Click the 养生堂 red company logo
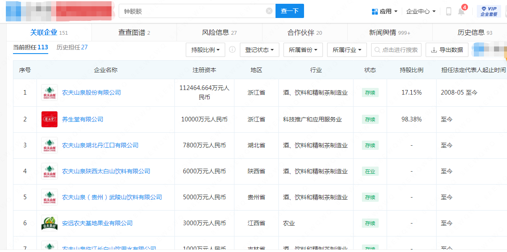This screenshot has height=252, width=507. point(49,119)
